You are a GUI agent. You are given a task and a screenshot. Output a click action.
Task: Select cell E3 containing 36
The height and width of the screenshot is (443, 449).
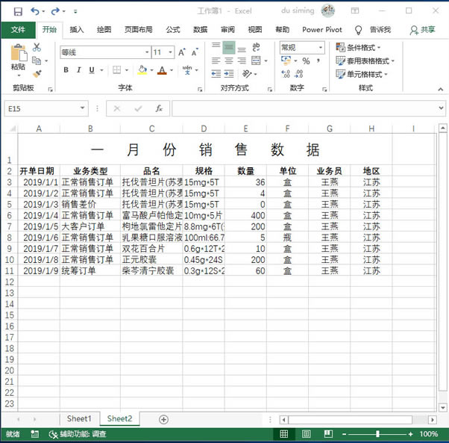[x=245, y=182]
